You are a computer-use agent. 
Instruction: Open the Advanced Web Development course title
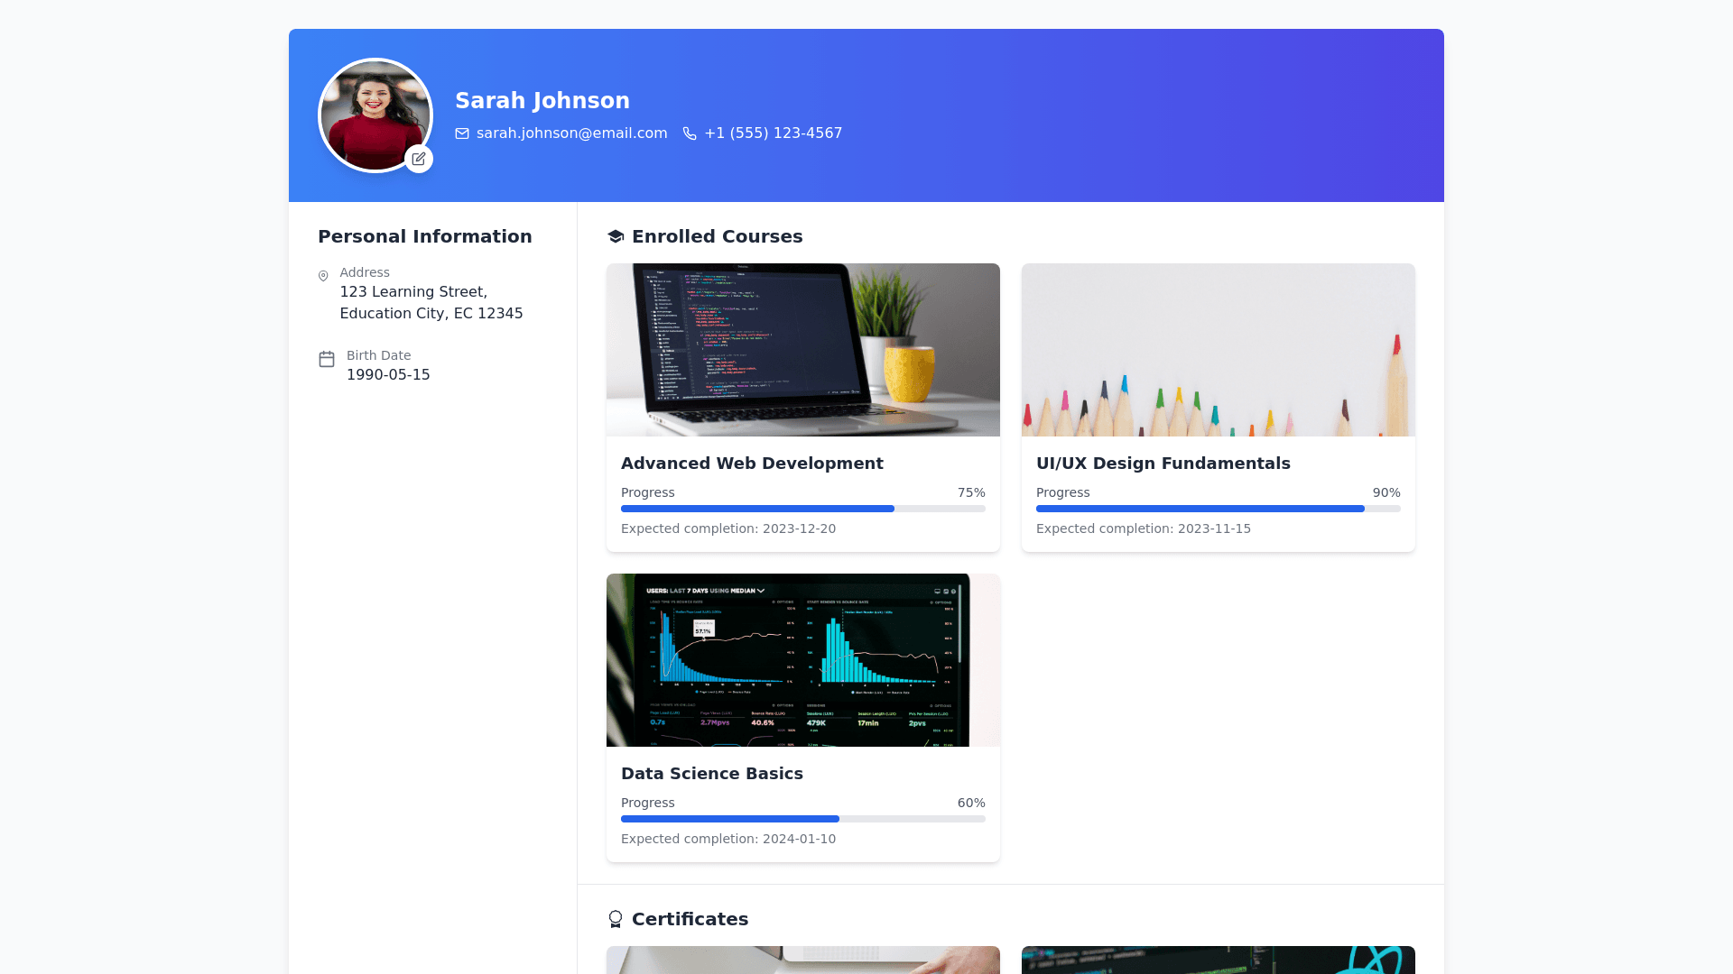coord(752,464)
